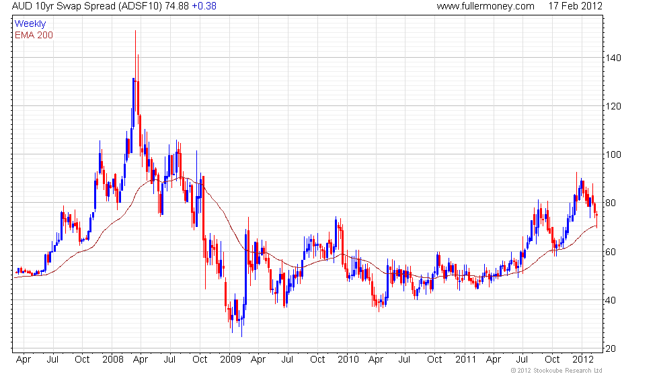Click the blue 'Weekly' legend label

30,24
